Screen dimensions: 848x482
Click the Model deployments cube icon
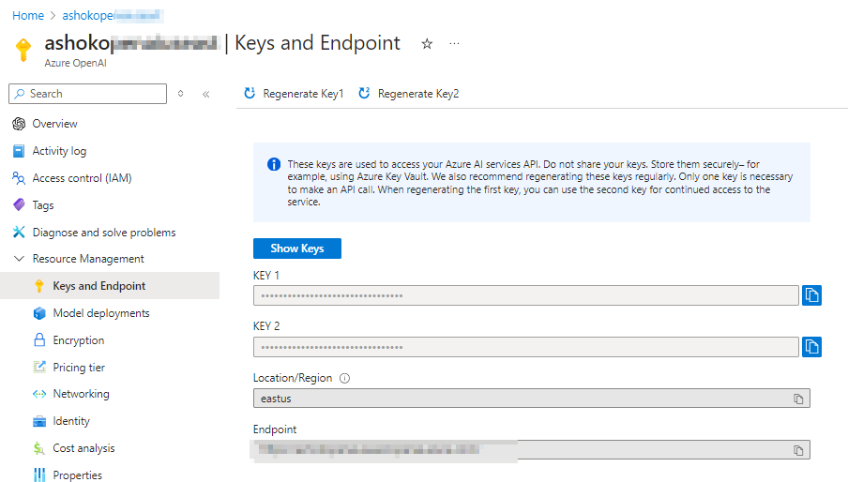pyautogui.click(x=39, y=313)
